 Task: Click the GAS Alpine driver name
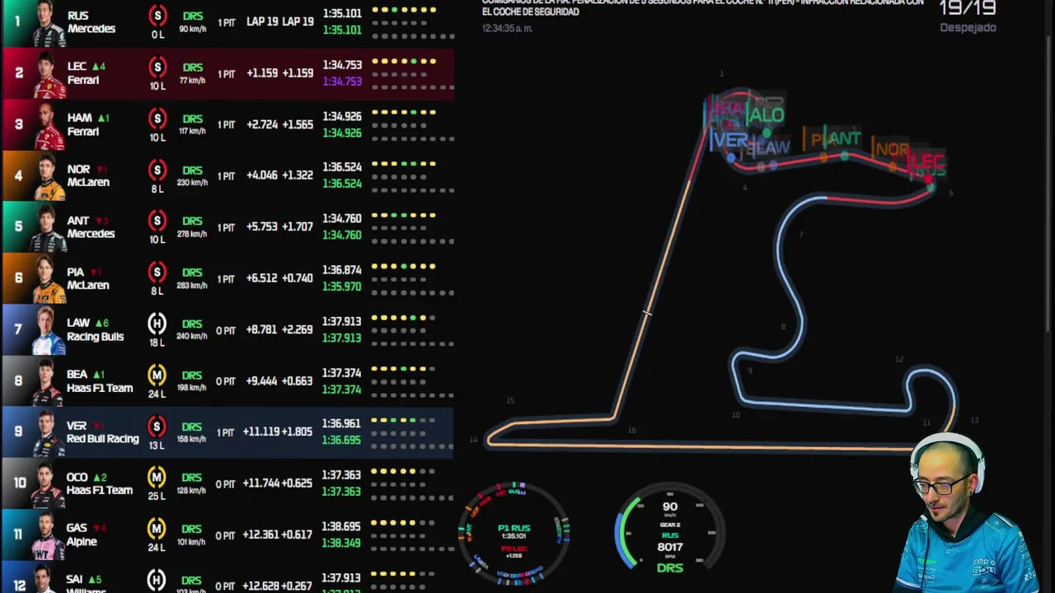click(82, 535)
